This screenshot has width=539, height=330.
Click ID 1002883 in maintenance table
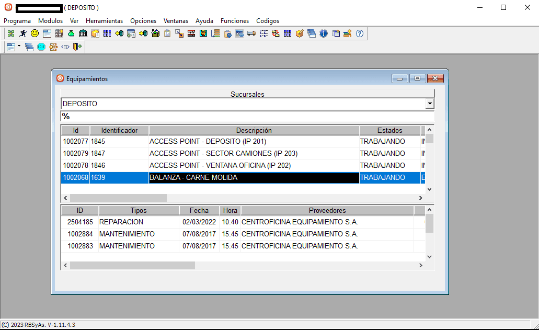[80, 246]
